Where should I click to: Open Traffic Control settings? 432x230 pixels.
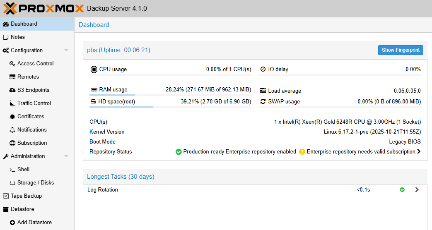(37, 103)
